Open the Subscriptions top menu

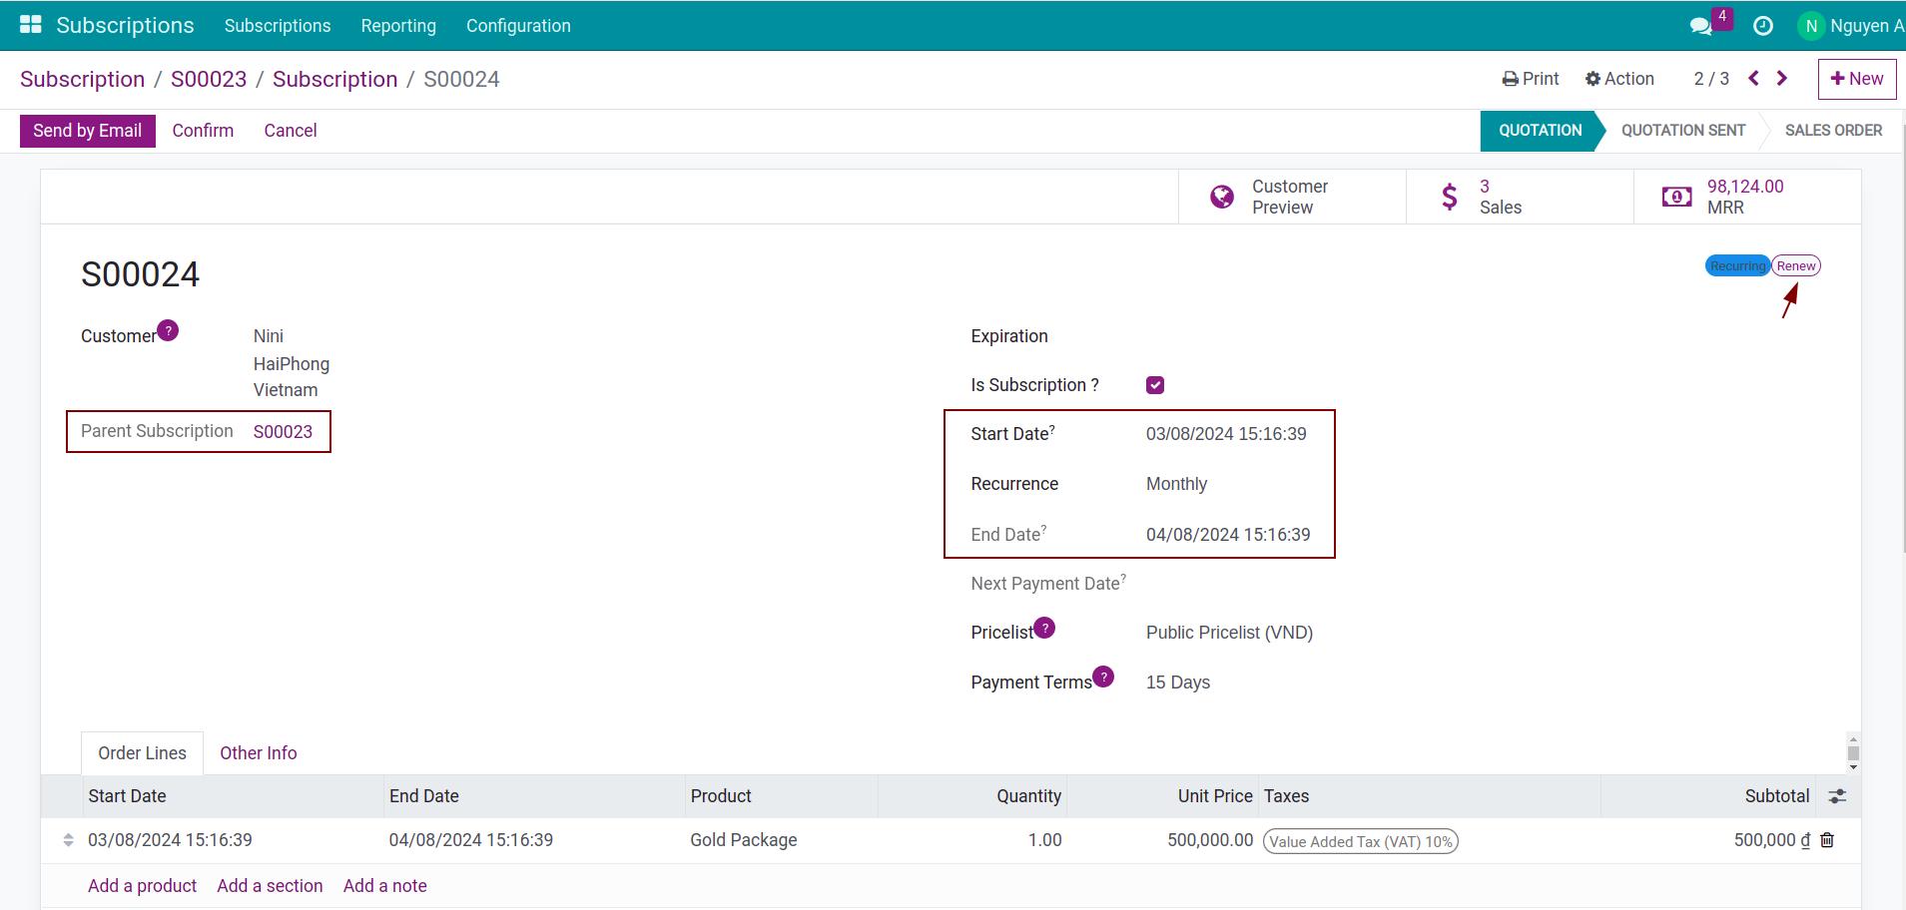pyautogui.click(x=278, y=26)
